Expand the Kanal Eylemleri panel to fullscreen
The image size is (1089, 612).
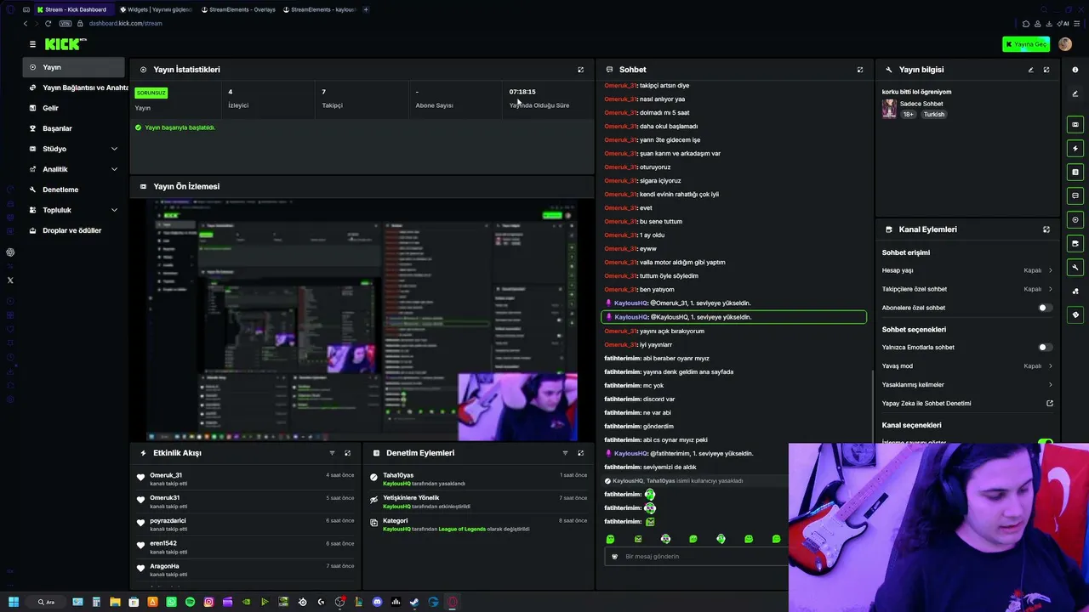coord(1046,229)
